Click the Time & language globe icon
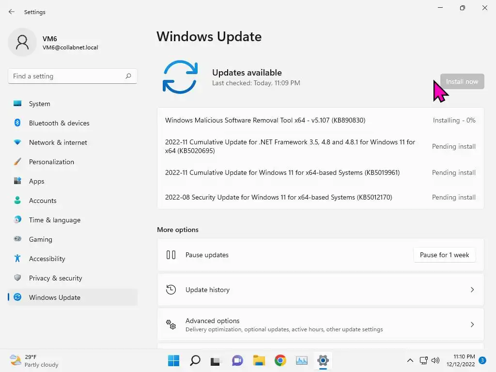 [17, 219]
